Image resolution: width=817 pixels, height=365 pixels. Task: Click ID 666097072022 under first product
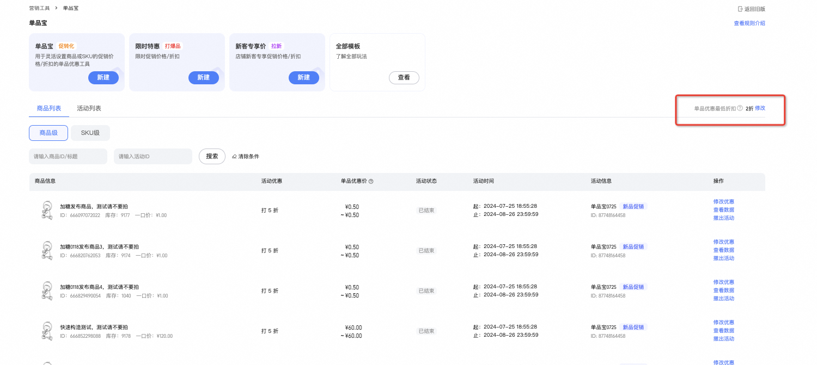point(80,215)
